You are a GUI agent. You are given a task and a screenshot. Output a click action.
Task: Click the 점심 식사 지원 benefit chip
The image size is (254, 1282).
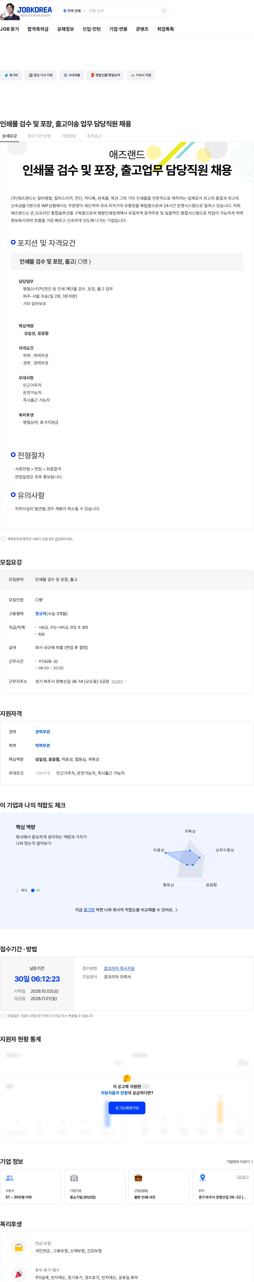coord(40,75)
